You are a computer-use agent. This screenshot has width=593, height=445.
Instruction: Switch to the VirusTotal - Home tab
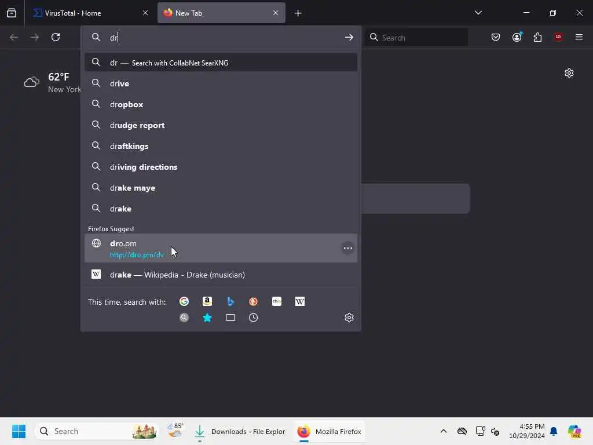[x=90, y=13]
